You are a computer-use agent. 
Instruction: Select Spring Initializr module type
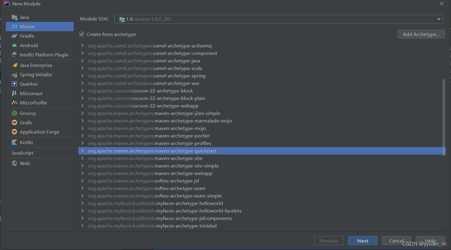point(40,75)
